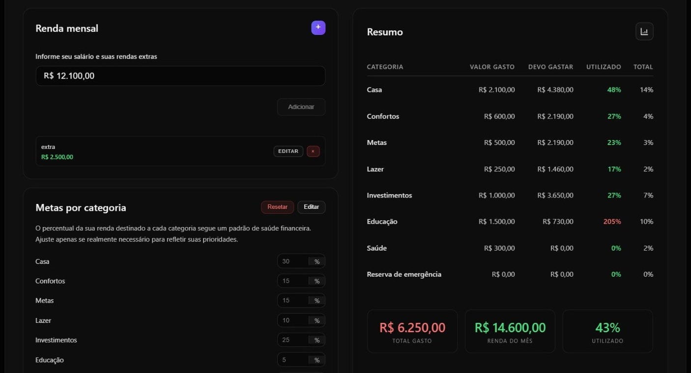The height and width of the screenshot is (373, 691).
Task: Click the purple plus icon to add income
Action: point(317,28)
